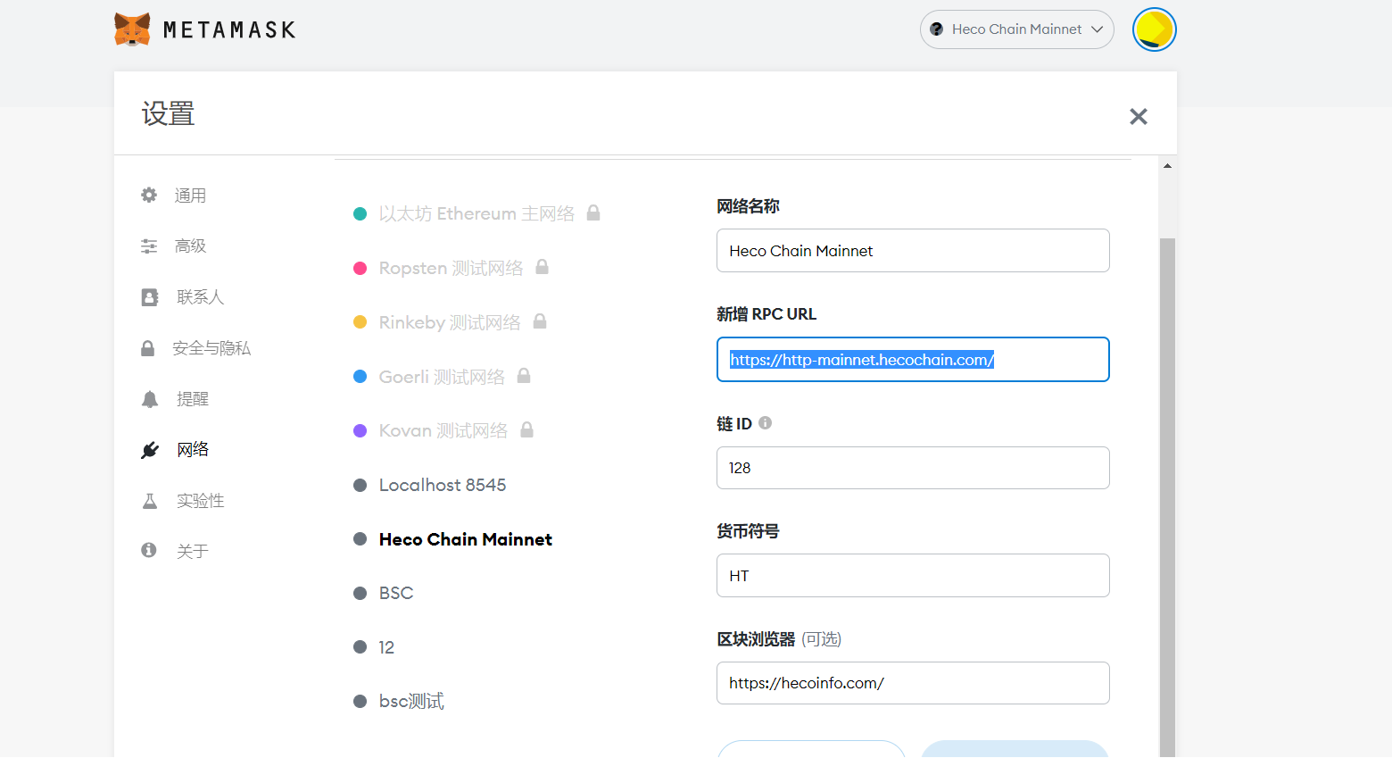1392x758 pixels.
Task: Select the bsc测试 network
Action: click(x=411, y=702)
